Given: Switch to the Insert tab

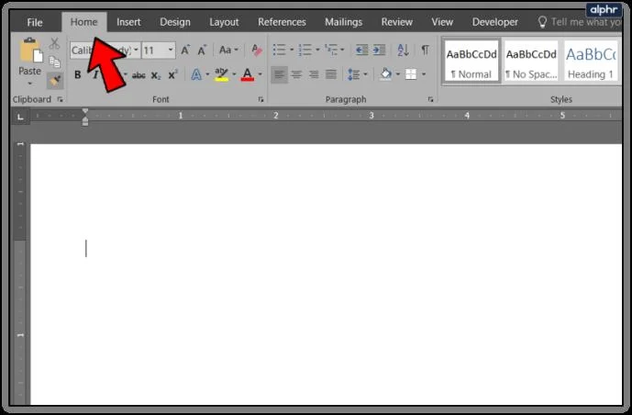Looking at the screenshot, I should tap(128, 22).
